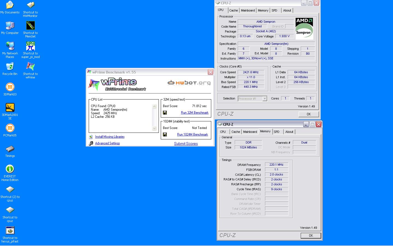Switch to Cache tab in upper CPU-Z
This screenshot has height=246, width=393.
point(233,10)
